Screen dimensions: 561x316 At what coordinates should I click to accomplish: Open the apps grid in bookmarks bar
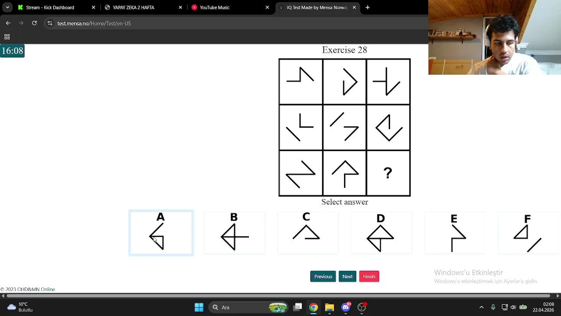pyautogui.click(x=7, y=37)
